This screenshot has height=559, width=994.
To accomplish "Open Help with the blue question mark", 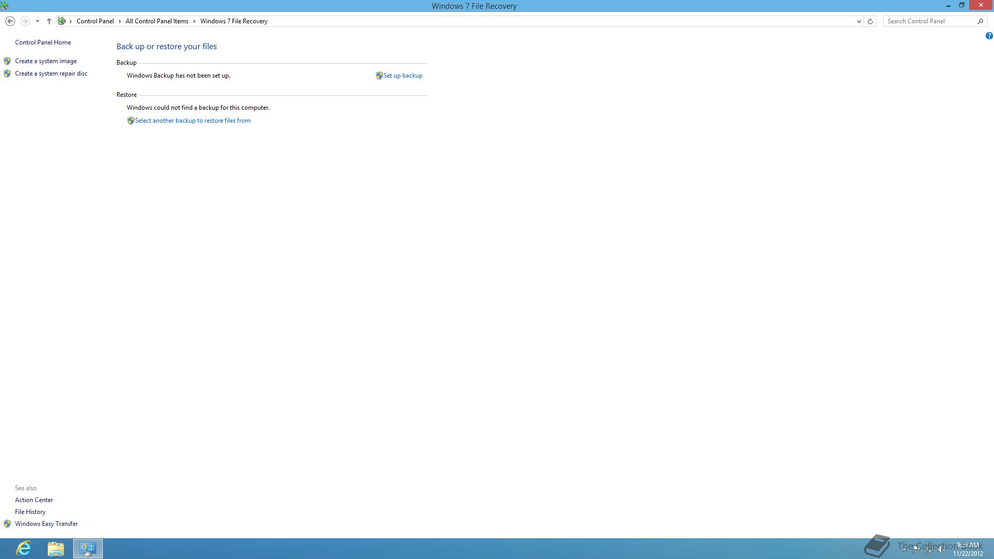I will (x=989, y=36).
